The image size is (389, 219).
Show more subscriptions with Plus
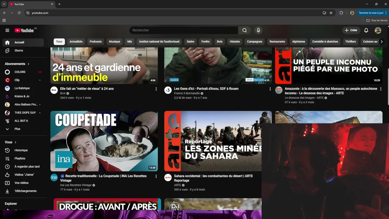[23, 129]
